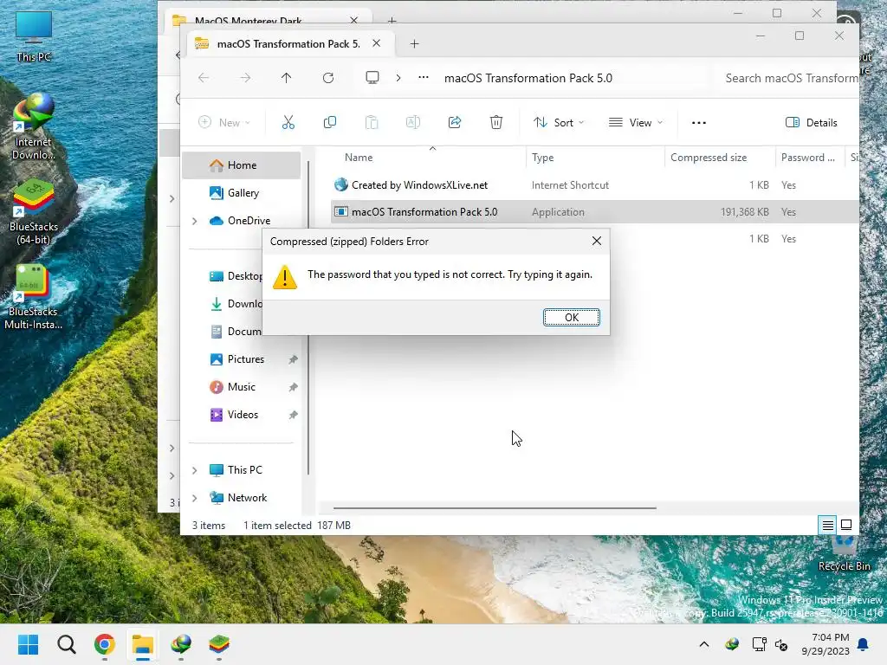The width and height of the screenshot is (887, 665).
Task: Open Internet Download Manager desktop icon
Action: pyautogui.click(x=34, y=126)
